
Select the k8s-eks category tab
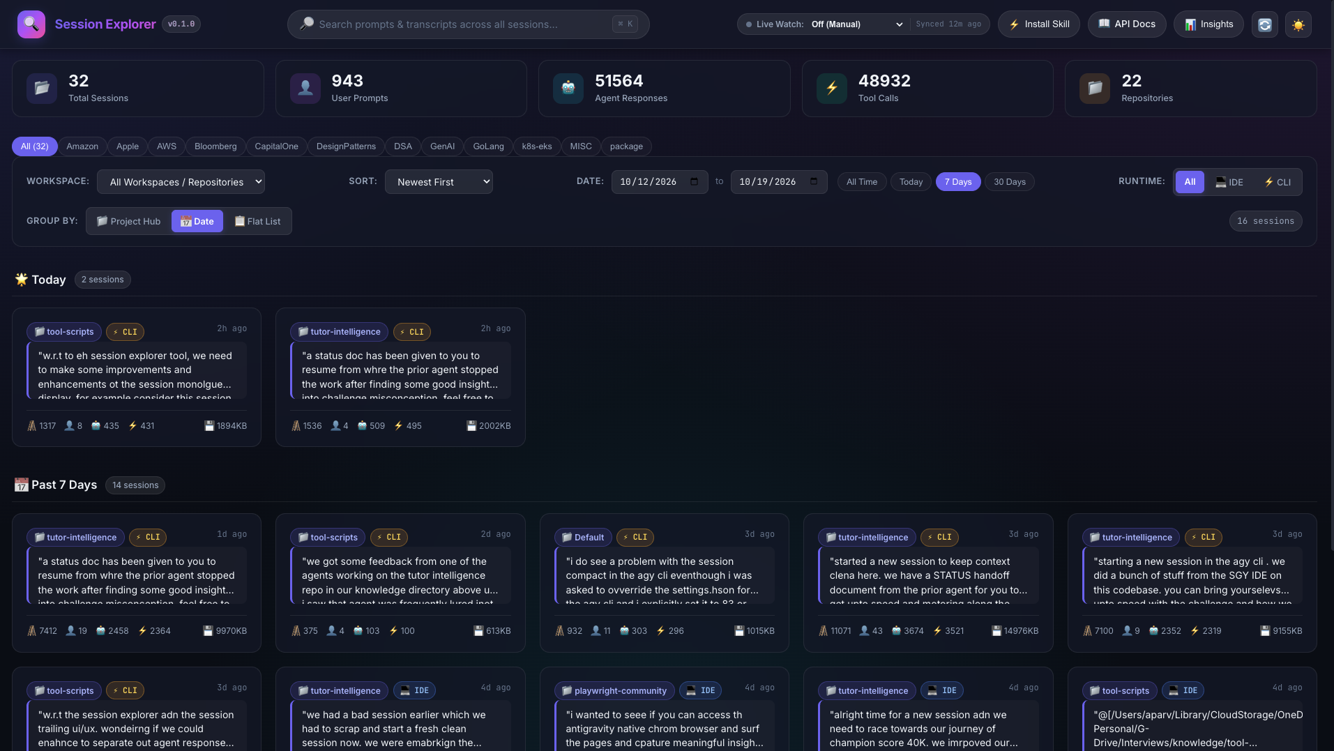coord(537,146)
